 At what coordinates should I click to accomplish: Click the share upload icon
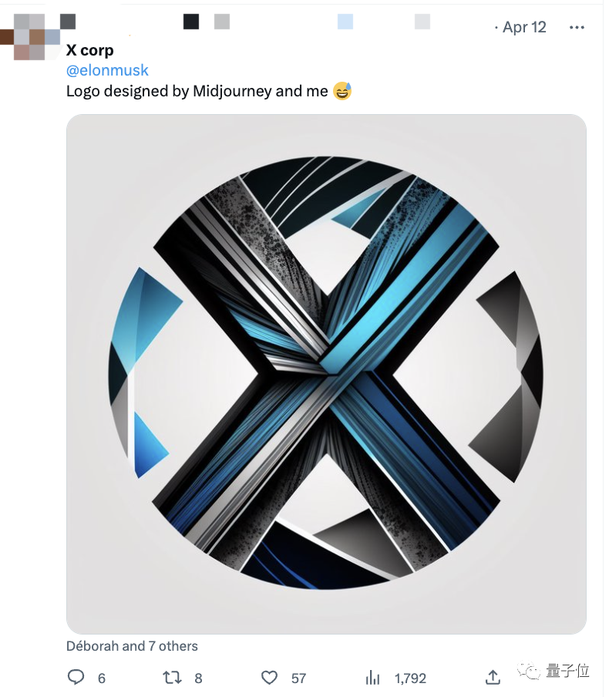tap(493, 678)
